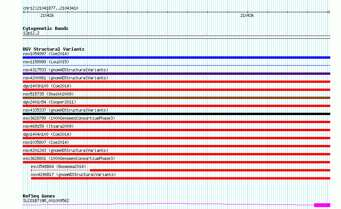The height and width of the screenshot is (209, 341).
Task: Open the nsv4317533 (gnomADStructuralVariants) label
Action: tap(66, 70)
